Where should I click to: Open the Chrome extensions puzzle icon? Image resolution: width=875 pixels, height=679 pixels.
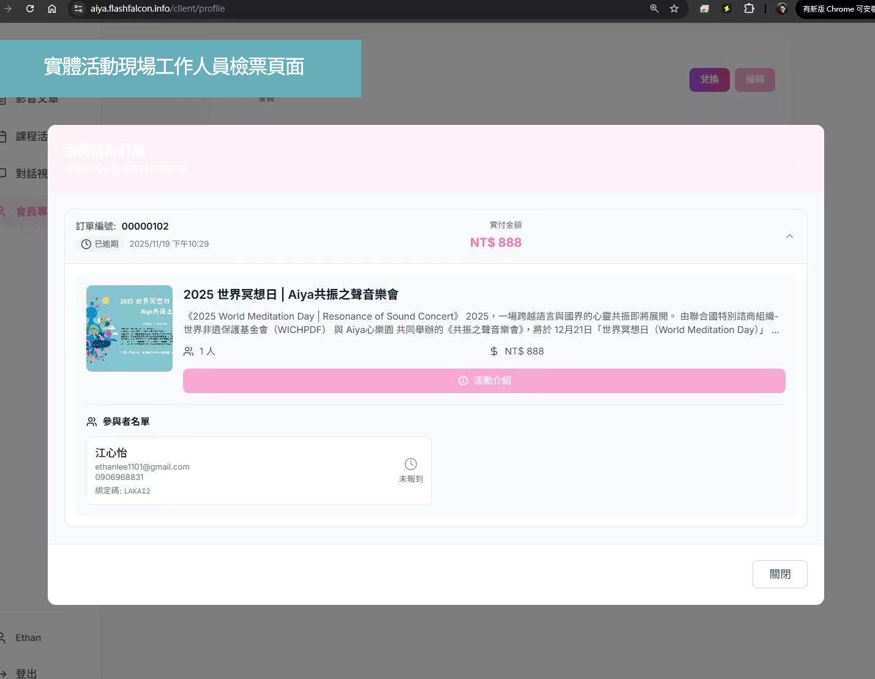point(749,9)
